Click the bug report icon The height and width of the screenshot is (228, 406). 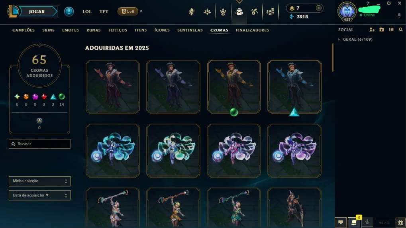(400, 222)
